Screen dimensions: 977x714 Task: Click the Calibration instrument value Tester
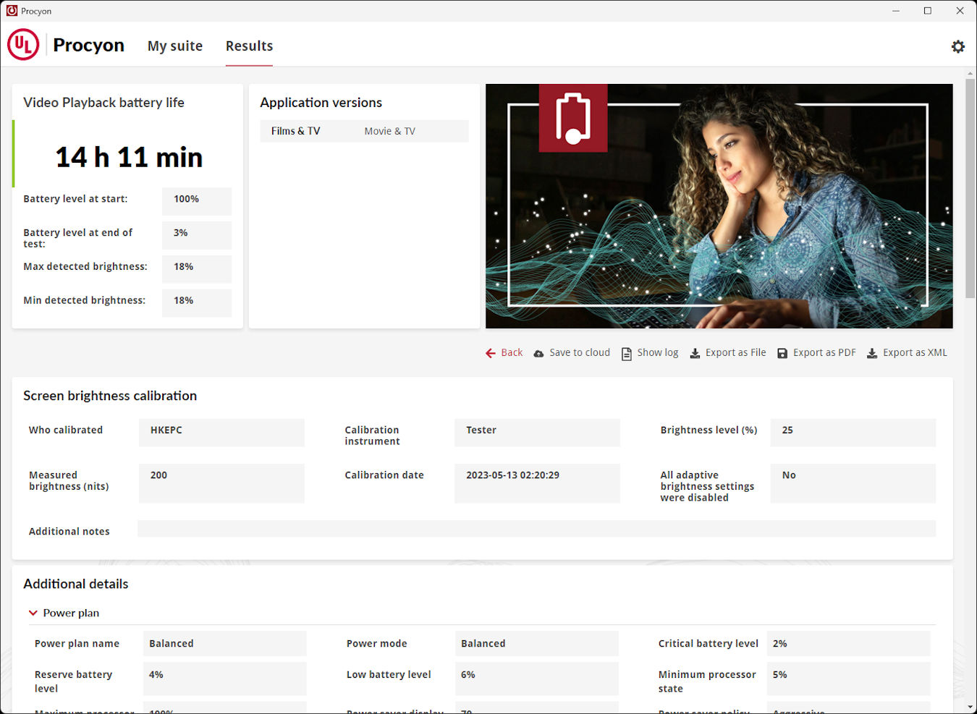pyautogui.click(x=537, y=433)
